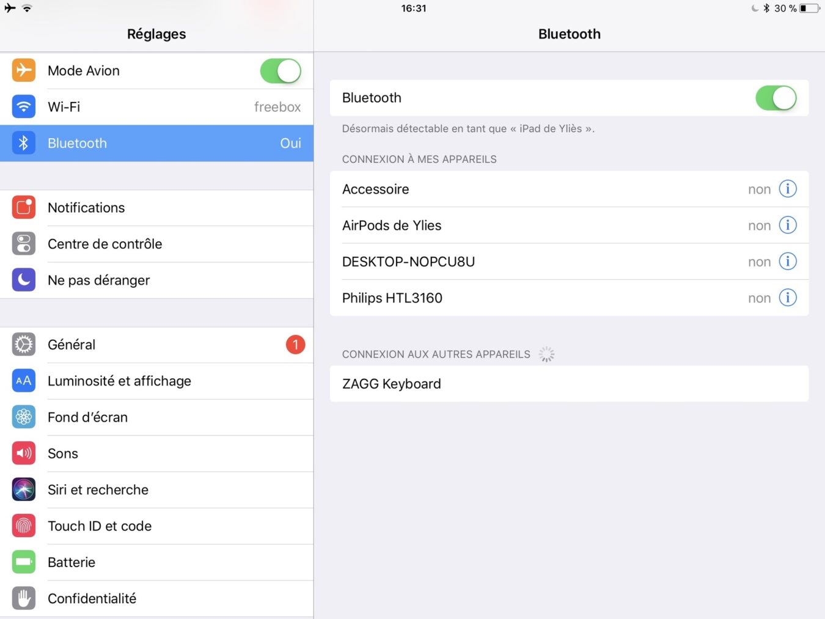825x619 pixels.
Task: Turn off the Bluetooth switch
Action: 776,98
